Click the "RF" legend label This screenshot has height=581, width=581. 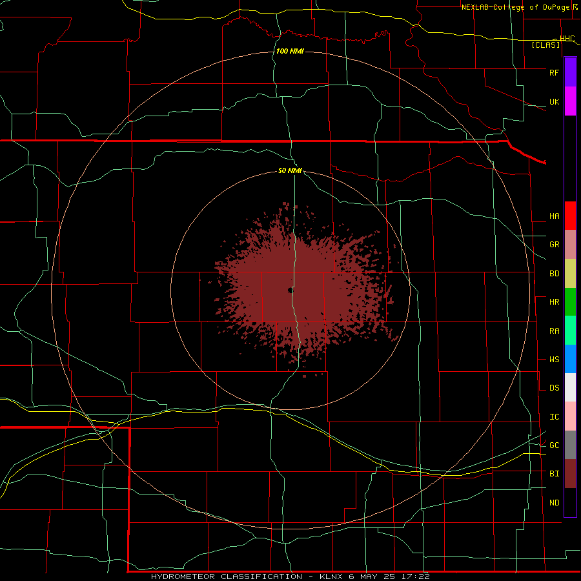tap(554, 72)
